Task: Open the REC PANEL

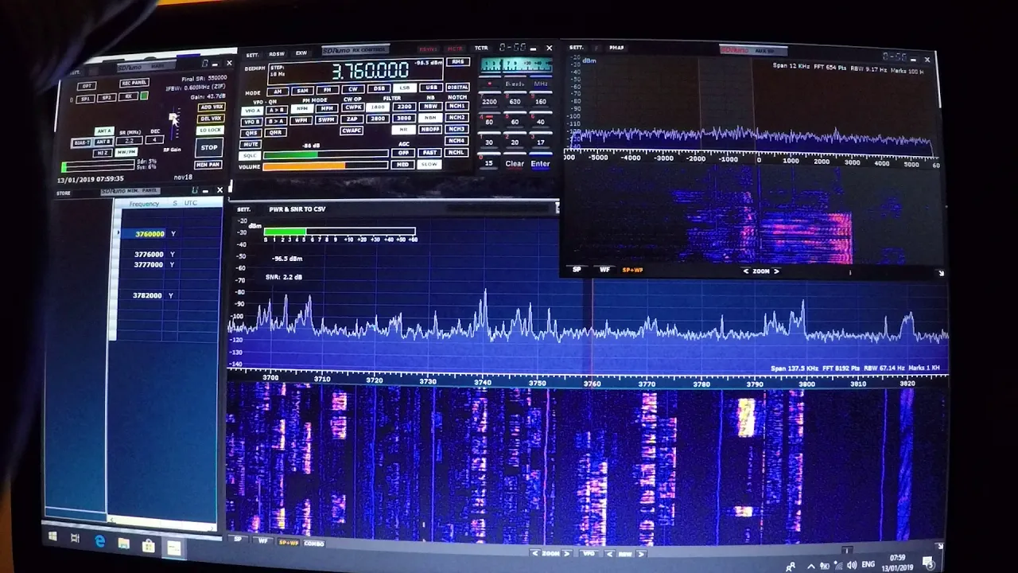Action: coord(134,83)
